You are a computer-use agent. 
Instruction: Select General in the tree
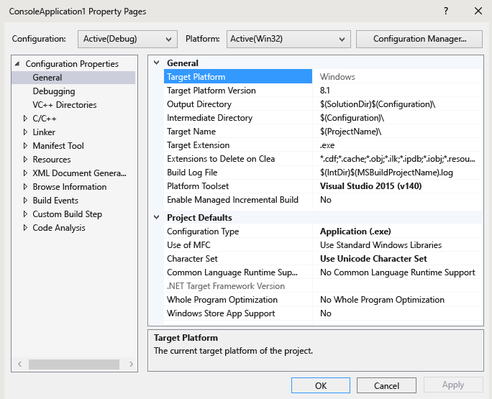47,78
